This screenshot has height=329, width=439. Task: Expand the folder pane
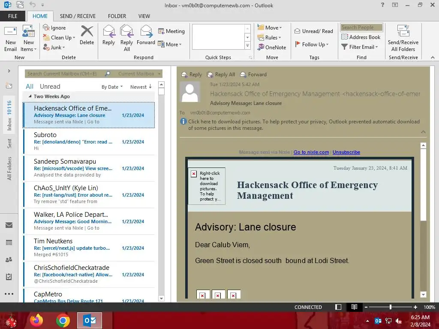point(9,71)
